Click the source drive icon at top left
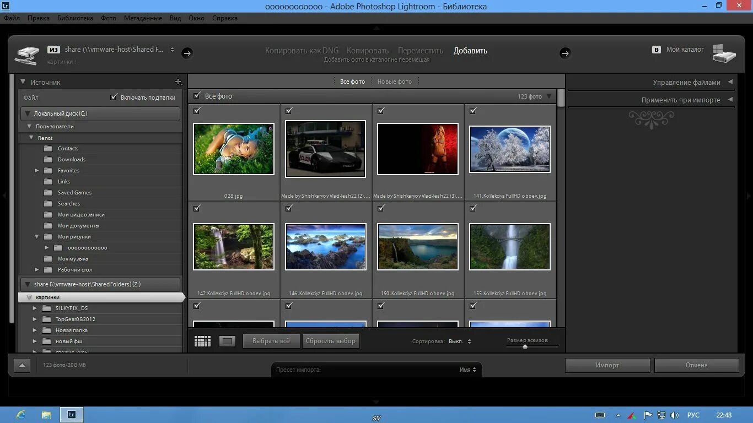This screenshot has width=753, height=423. 26,54
